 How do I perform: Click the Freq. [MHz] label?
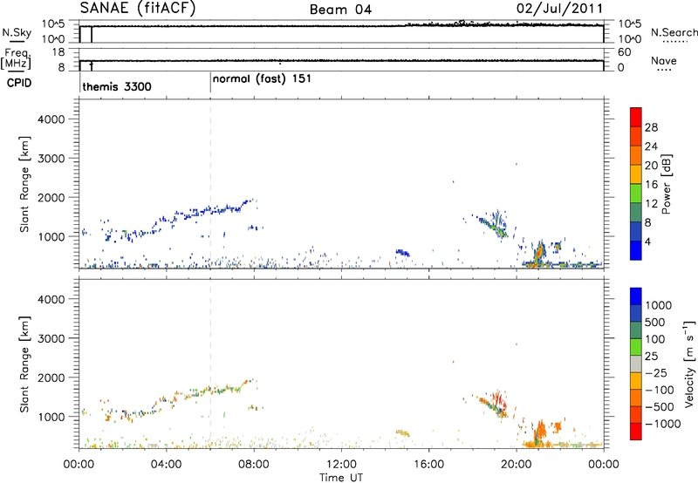point(16,58)
